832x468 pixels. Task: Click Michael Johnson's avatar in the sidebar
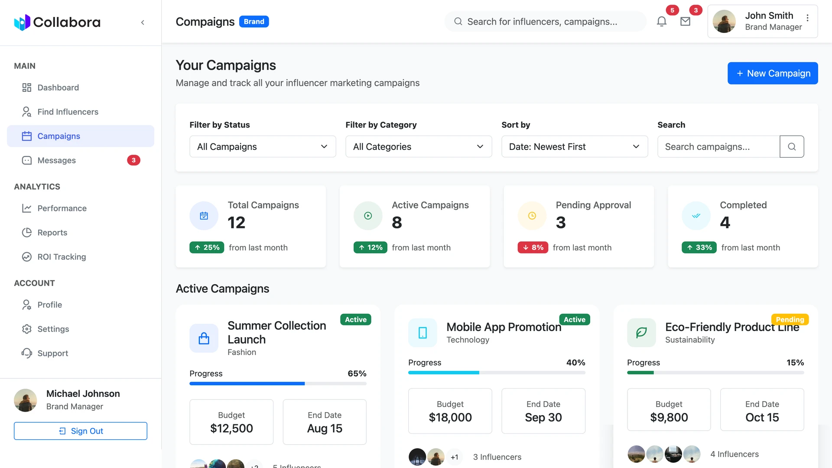pos(25,400)
